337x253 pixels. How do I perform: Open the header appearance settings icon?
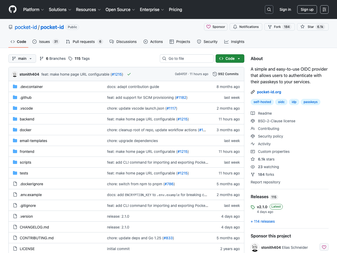(x=324, y=9)
